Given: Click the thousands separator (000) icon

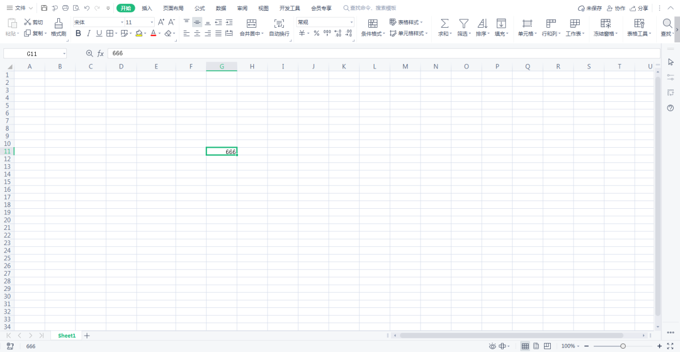Looking at the screenshot, I should [x=327, y=33].
